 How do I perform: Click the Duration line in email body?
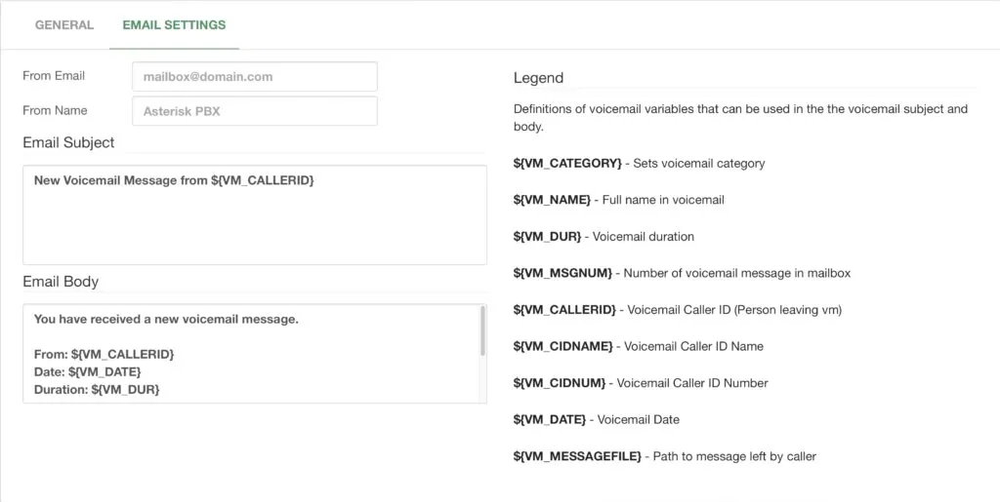pos(97,389)
